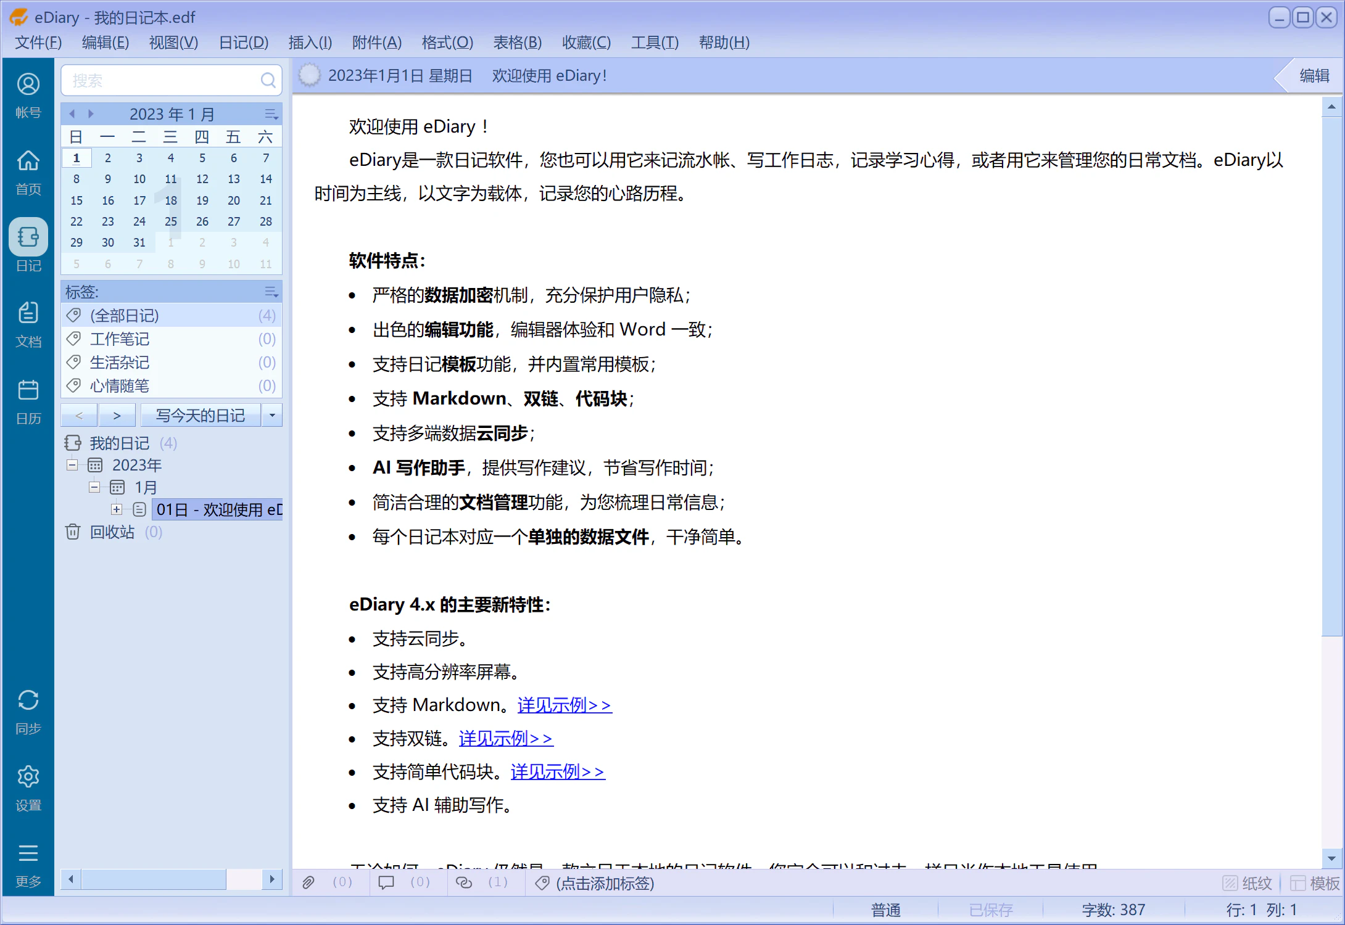Click the 01日 entry page icon in tree
Screen dimensions: 1345x925
tap(139, 509)
